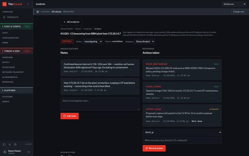
Task: Click the proposed status label
Action: (x=214, y=109)
